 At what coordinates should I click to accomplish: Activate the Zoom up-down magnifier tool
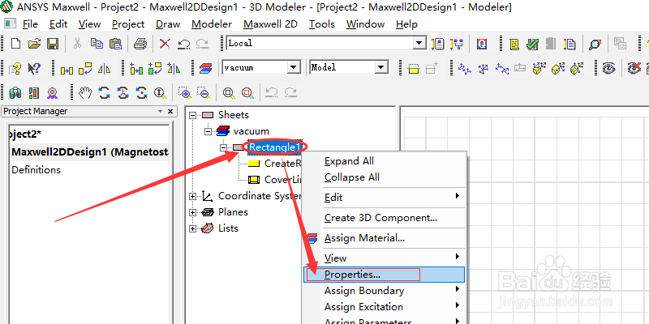point(160,92)
